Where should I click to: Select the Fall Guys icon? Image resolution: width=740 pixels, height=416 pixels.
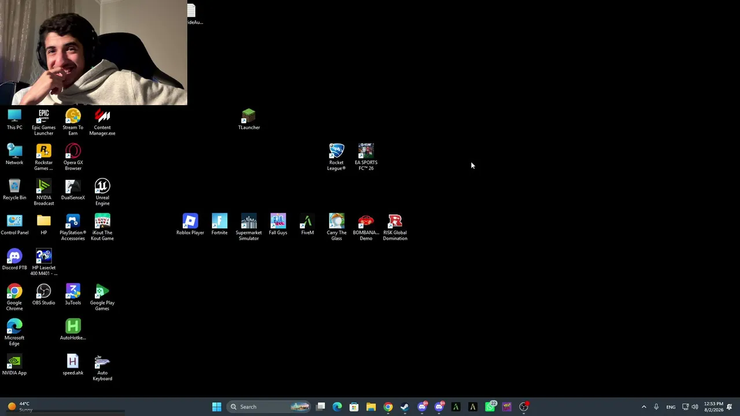(x=278, y=225)
